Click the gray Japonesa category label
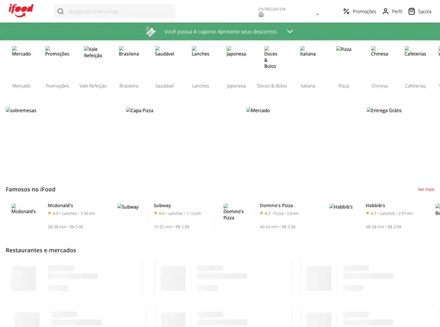 pos(236,86)
